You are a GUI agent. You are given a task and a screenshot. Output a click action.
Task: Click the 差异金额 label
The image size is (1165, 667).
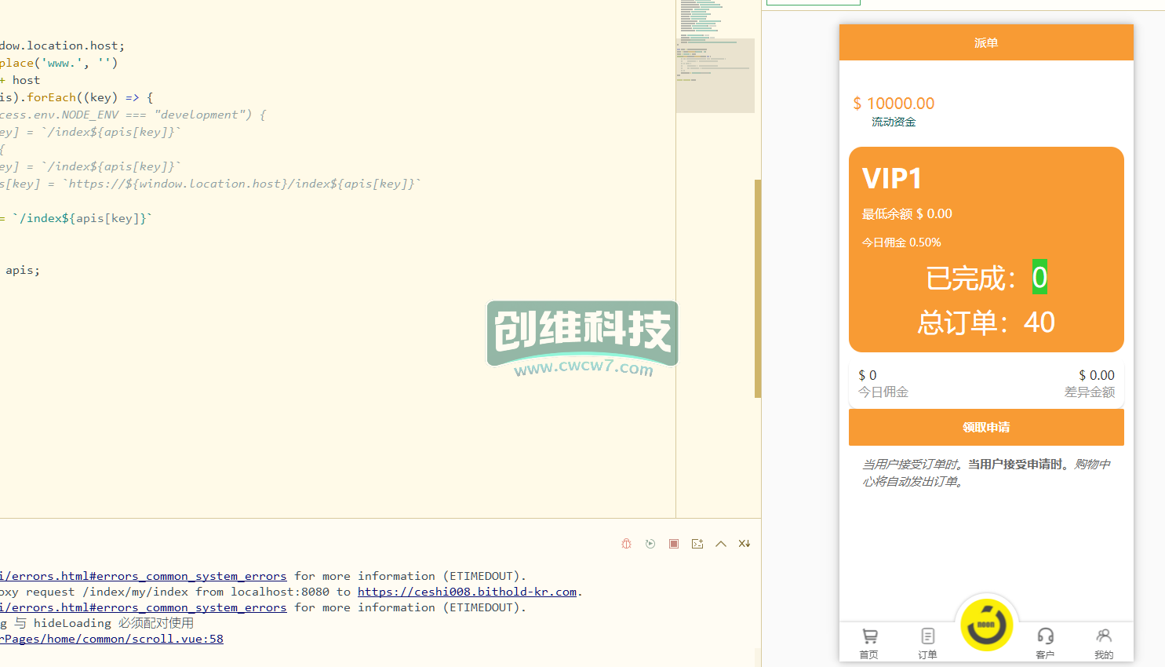coord(1090,392)
